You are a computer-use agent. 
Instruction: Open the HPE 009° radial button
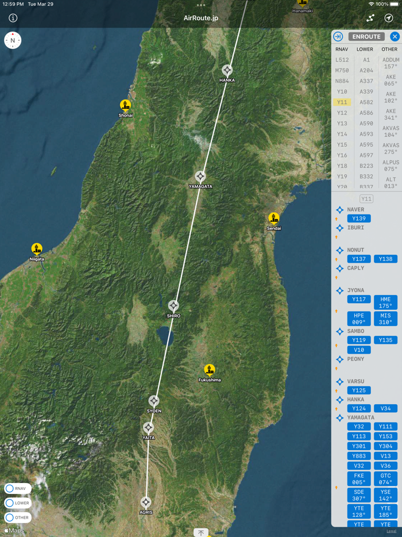pyautogui.click(x=359, y=319)
